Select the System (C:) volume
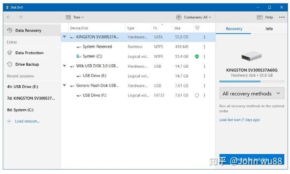This screenshot has height=174, width=290. [x=138, y=57]
